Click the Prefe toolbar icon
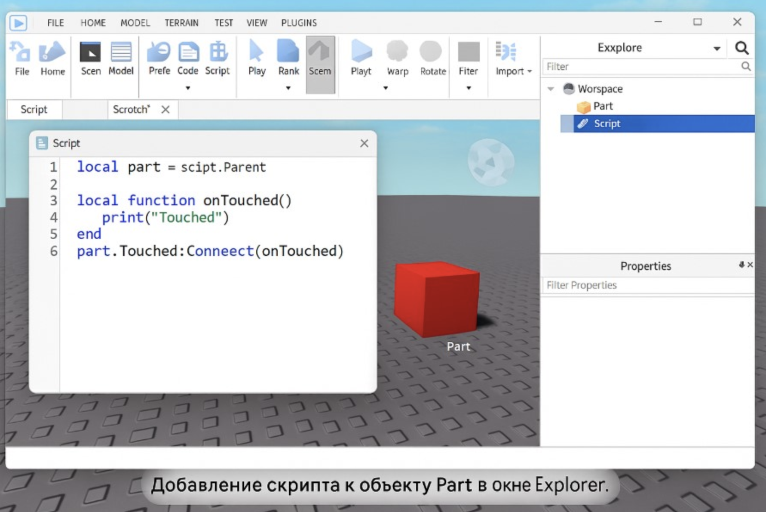Image resolution: width=766 pixels, height=512 pixels. click(x=159, y=52)
